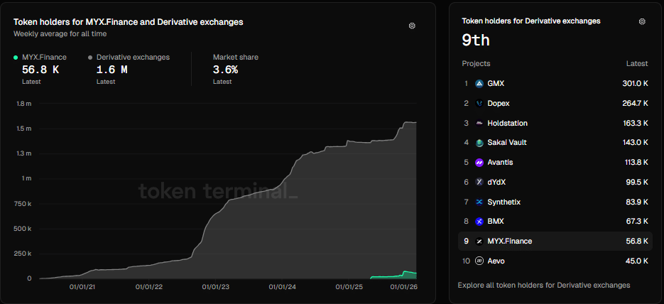Click the Sakai Vault logo icon
This screenshot has height=304, width=664.
pyautogui.click(x=479, y=143)
